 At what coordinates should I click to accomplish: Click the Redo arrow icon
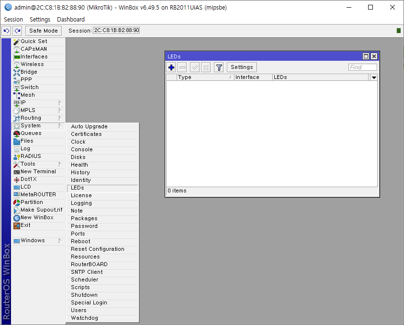point(17,31)
